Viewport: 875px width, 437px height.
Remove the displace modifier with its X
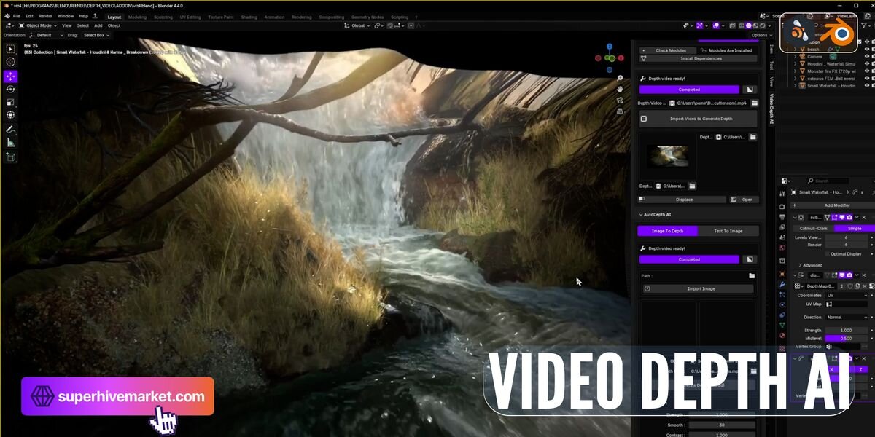[x=864, y=275]
